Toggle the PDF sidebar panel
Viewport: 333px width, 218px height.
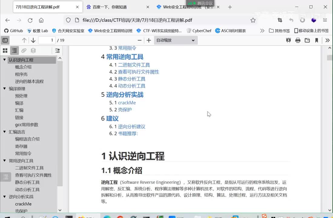[x=5, y=40]
